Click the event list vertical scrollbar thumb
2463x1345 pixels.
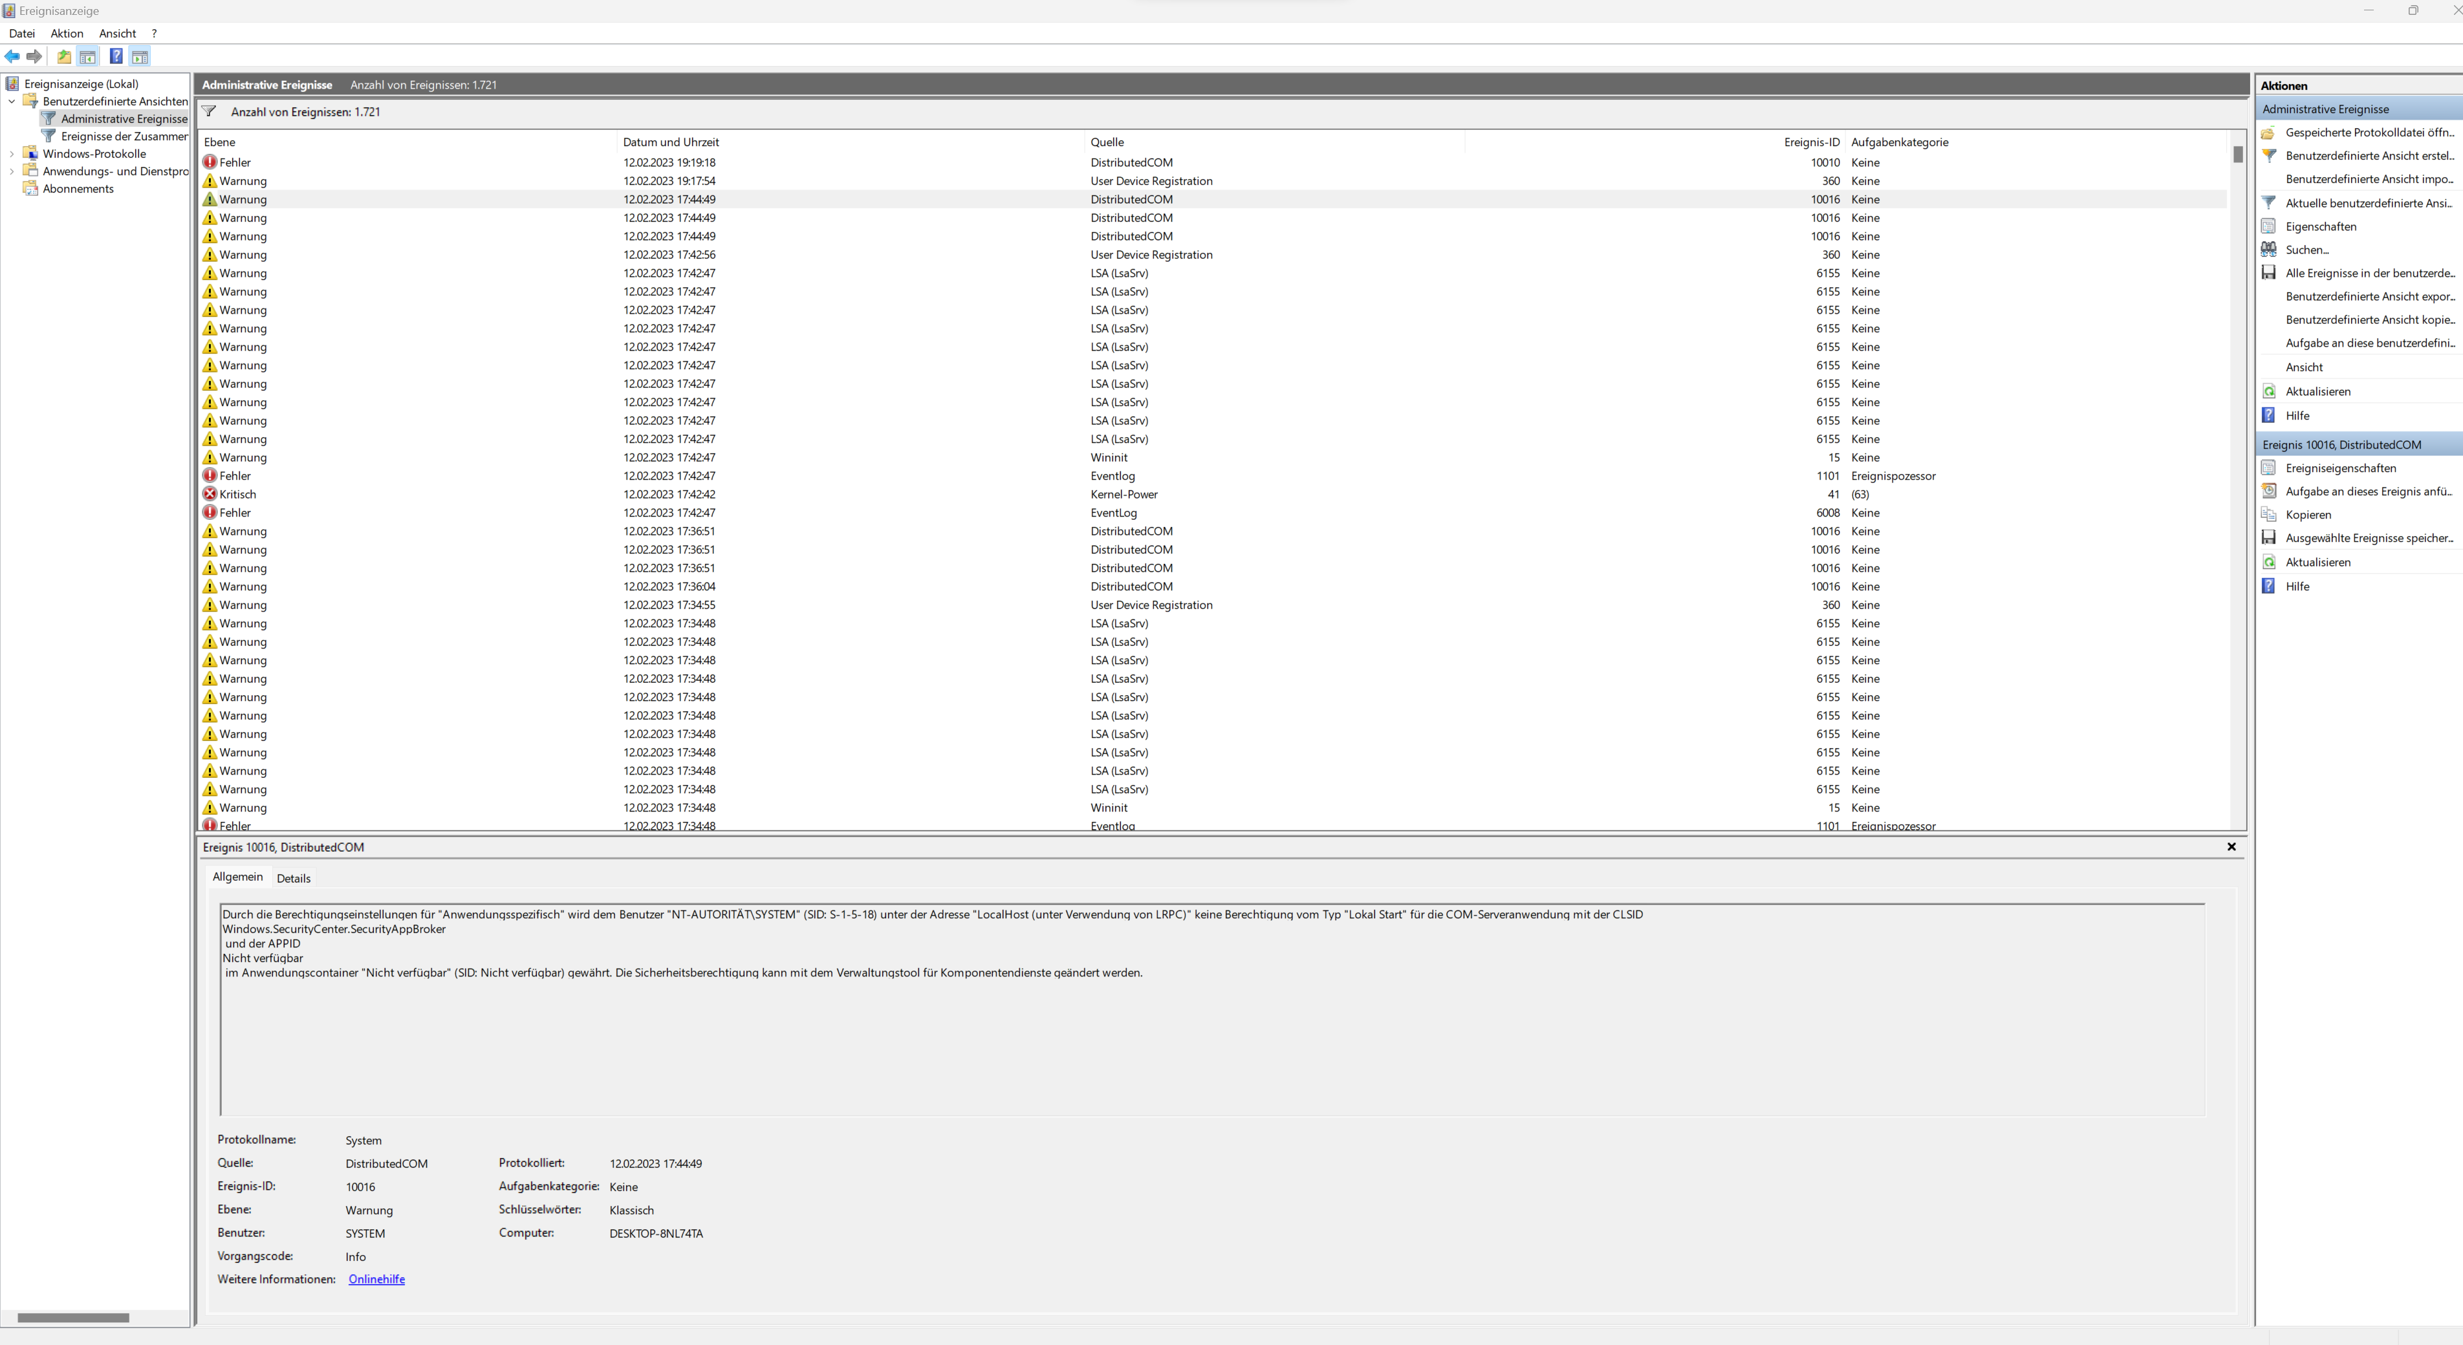click(x=2237, y=154)
